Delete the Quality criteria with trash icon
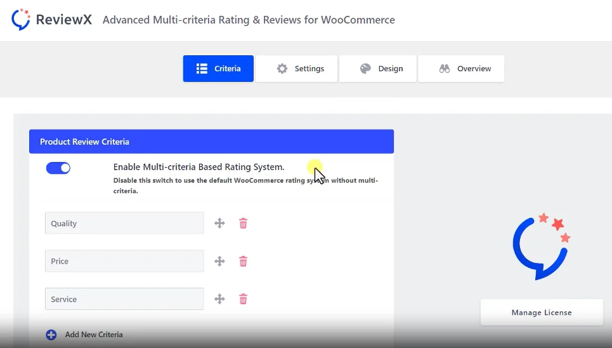 (x=243, y=224)
